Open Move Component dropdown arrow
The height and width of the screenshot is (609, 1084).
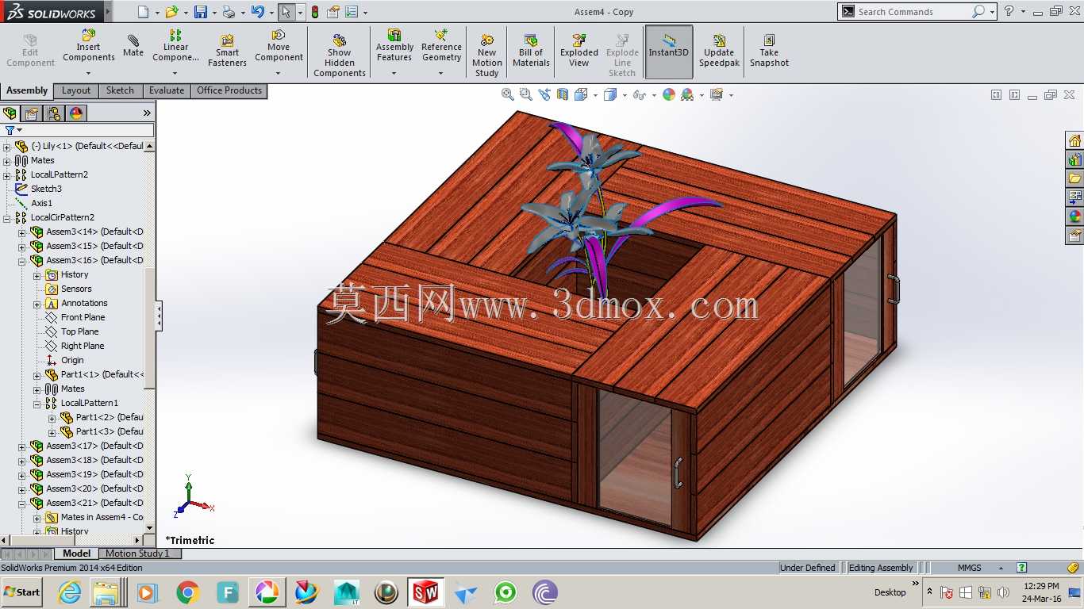[279, 73]
